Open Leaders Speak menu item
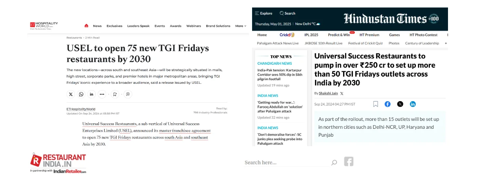 [139, 26]
